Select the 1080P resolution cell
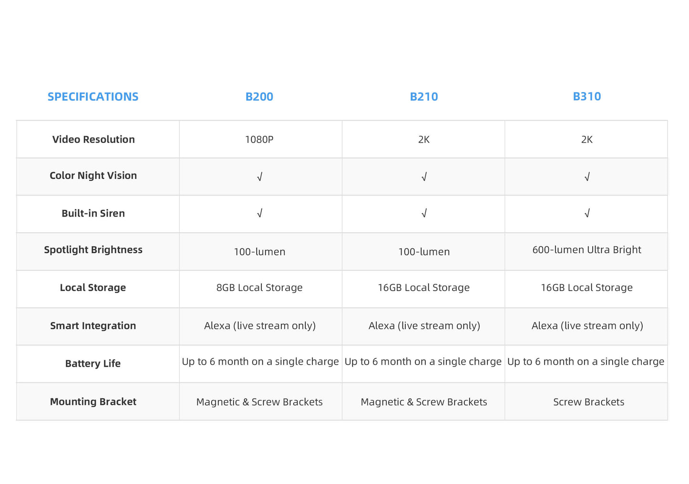689x484 pixels. [x=259, y=140]
